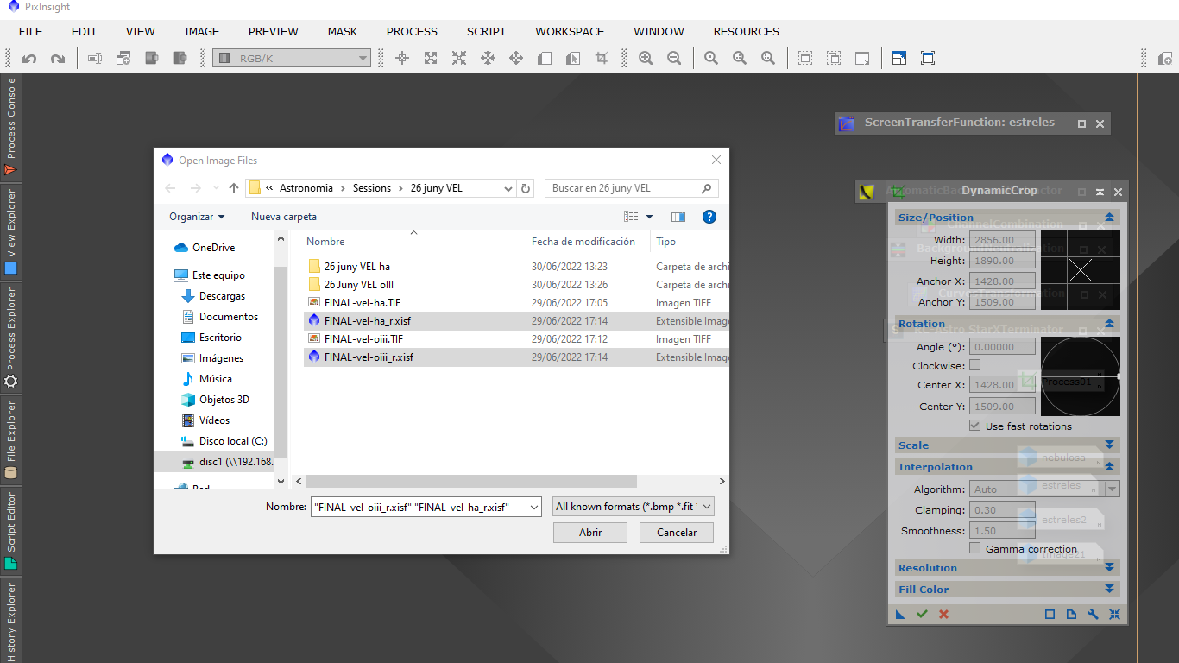Open the PROCESS menu
Image resolution: width=1179 pixels, height=663 pixels.
pos(412,31)
